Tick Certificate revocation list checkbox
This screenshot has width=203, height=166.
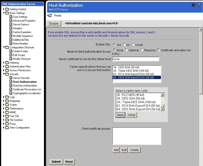[158, 50]
